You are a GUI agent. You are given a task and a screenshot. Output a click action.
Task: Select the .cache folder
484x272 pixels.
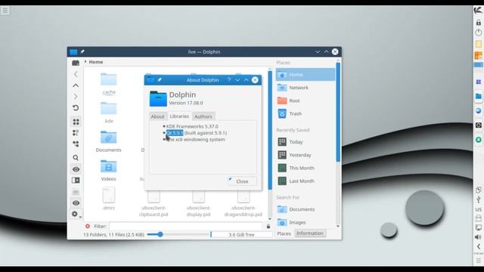pos(109,84)
